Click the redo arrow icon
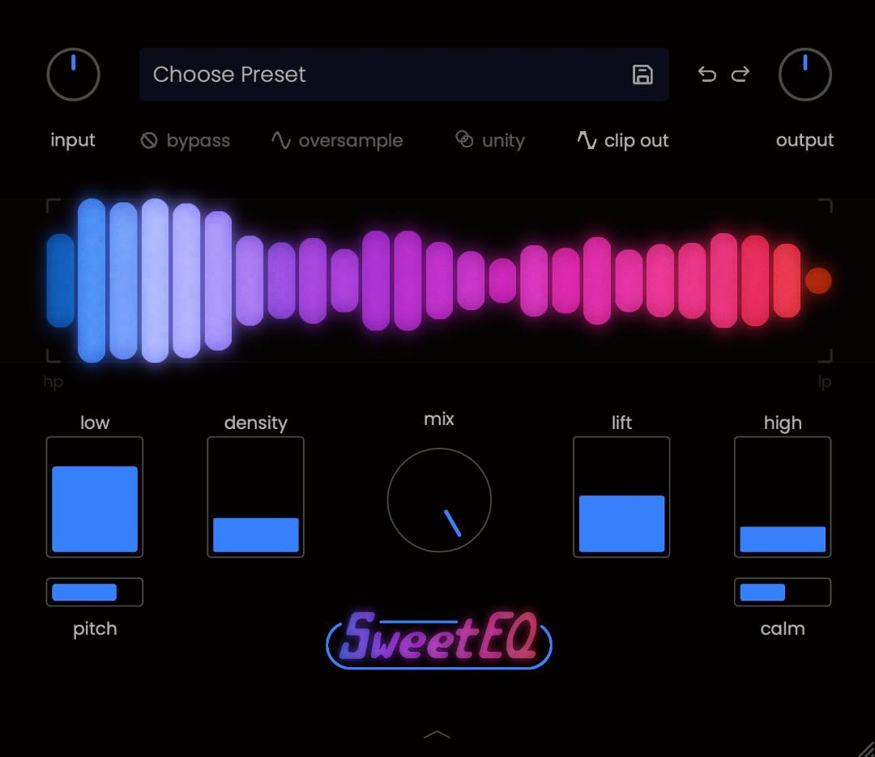875x757 pixels. click(740, 74)
